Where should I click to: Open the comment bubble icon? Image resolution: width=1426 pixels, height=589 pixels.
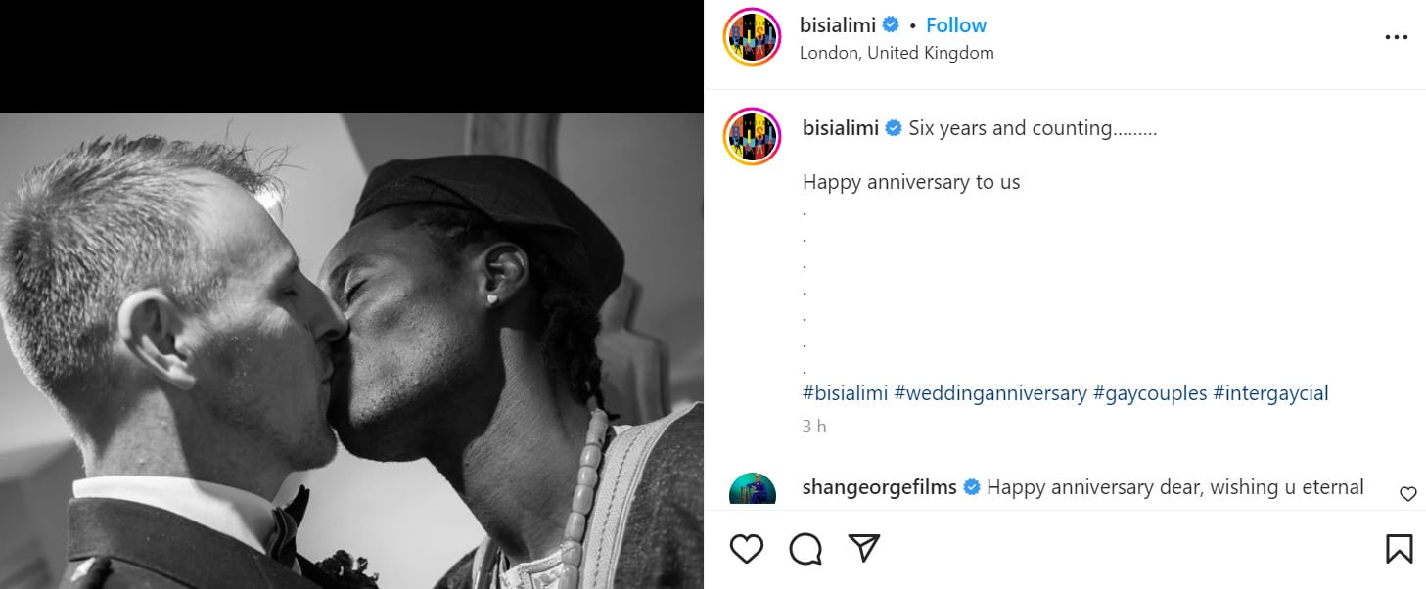pos(805,549)
